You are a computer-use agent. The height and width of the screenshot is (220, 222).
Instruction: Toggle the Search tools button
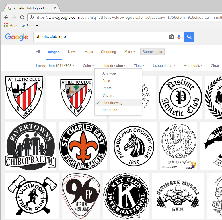(x=152, y=52)
